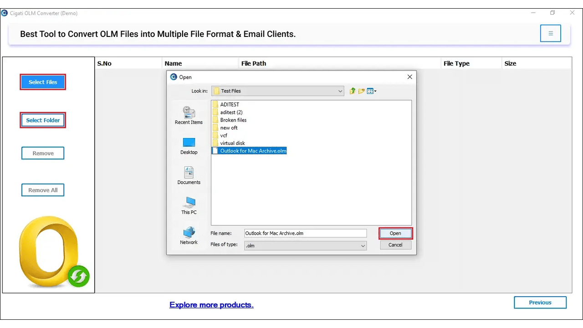Click the Open dialog title icon
Screen dimensions: 583x328
(x=173, y=77)
